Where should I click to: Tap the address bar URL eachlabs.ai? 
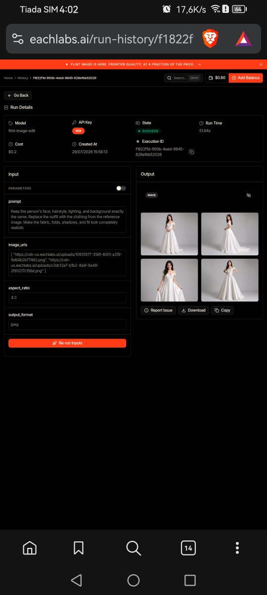[111, 39]
